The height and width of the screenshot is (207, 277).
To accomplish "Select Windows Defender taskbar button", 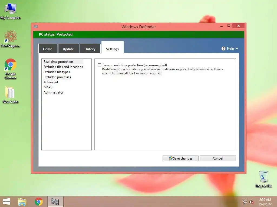I will click(55, 202).
